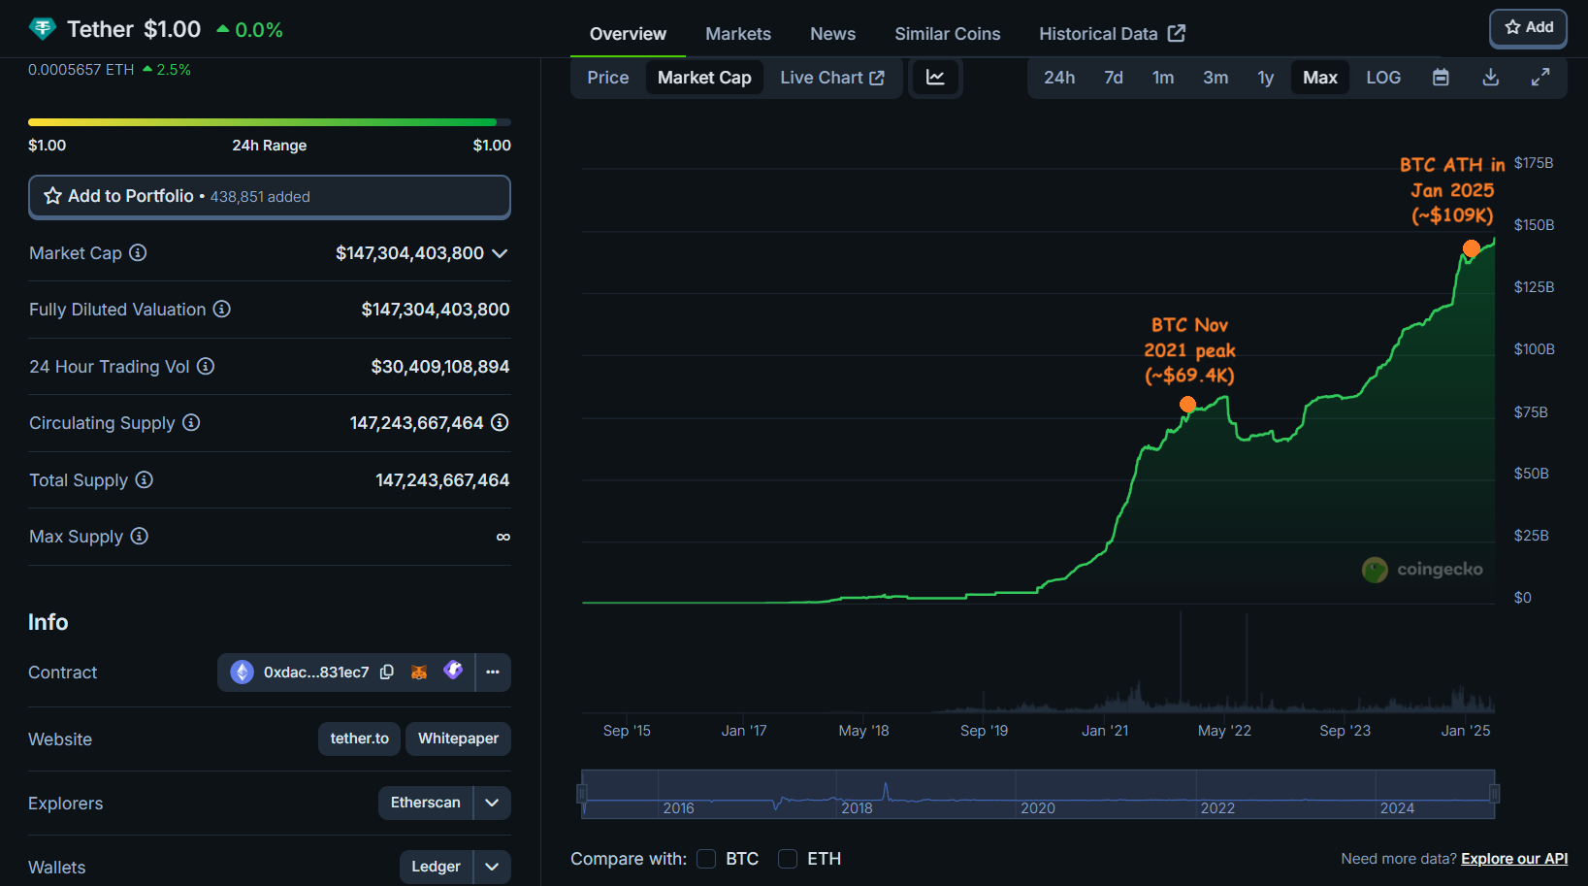Image resolution: width=1588 pixels, height=886 pixels.
Task: Select the Price chart view
Action: point(608,78)
